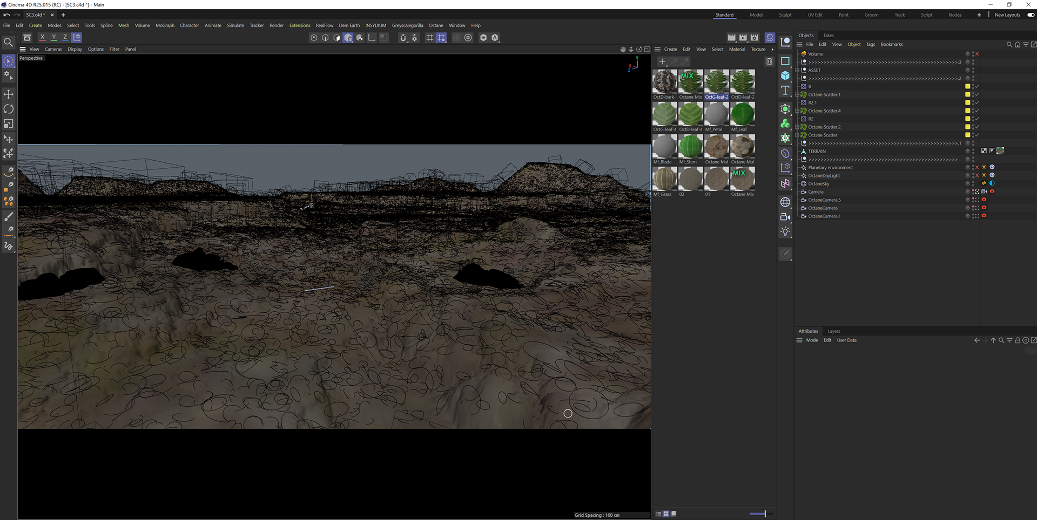Select the Scale tool

click(x=9, y=124)
